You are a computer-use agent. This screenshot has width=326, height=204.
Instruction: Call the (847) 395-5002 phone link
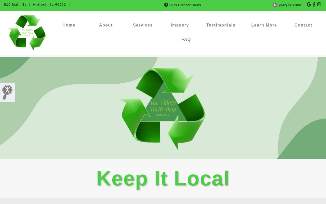coord(290,5)
